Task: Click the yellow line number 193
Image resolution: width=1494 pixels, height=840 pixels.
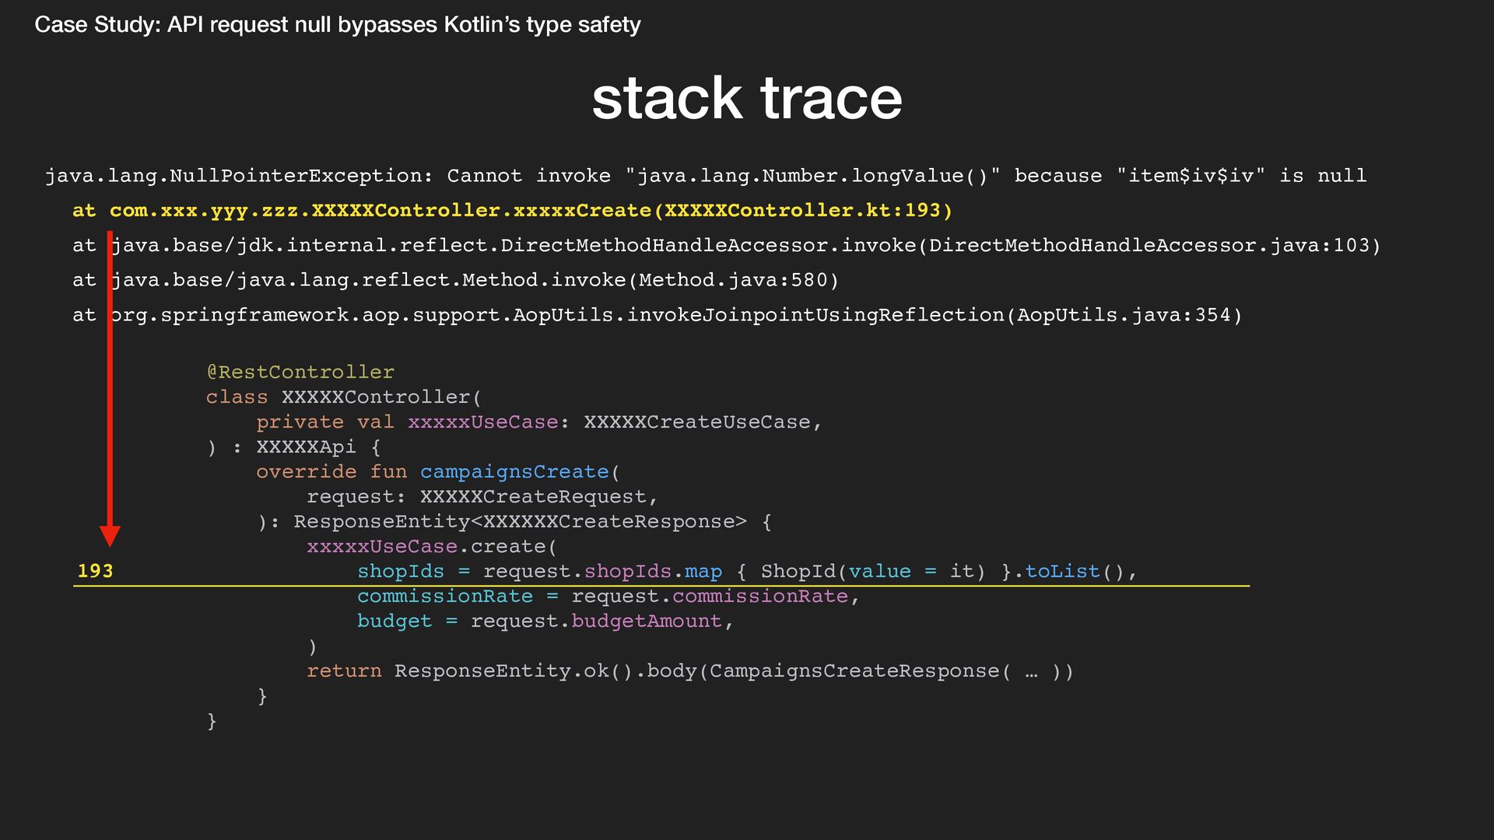Action: click(x=95, y=571)
